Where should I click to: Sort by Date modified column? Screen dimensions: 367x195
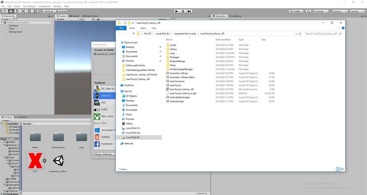coord(223,40)
